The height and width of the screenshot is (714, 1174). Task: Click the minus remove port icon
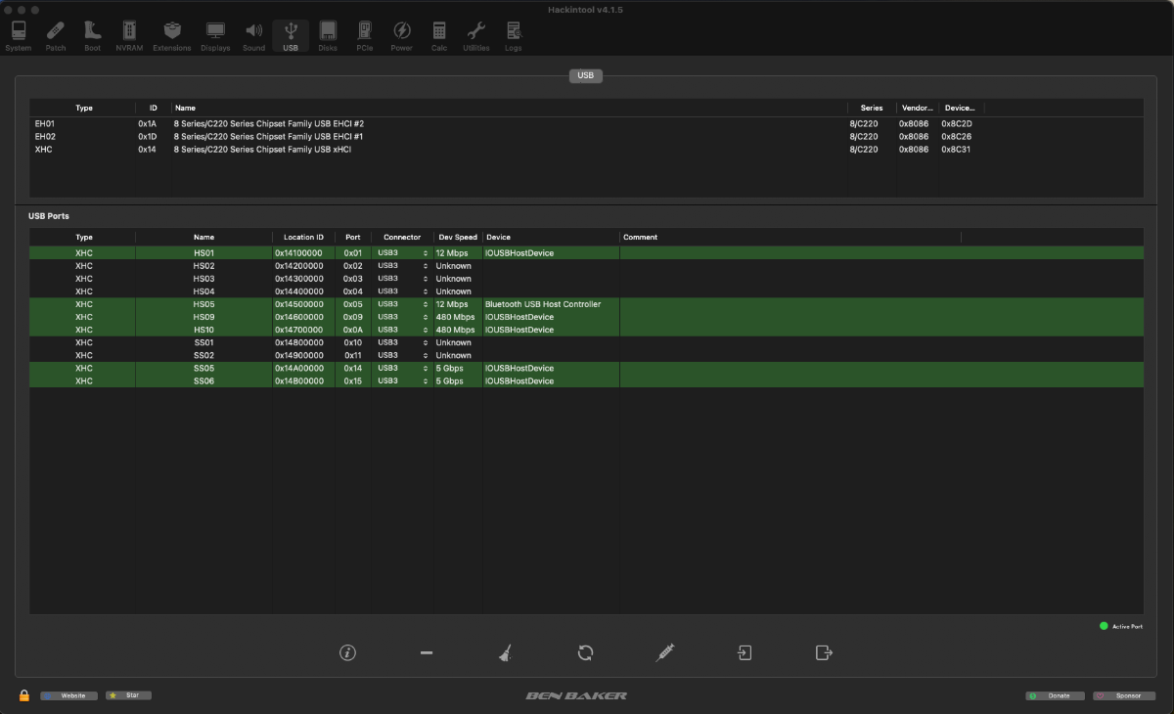(427, 652)
